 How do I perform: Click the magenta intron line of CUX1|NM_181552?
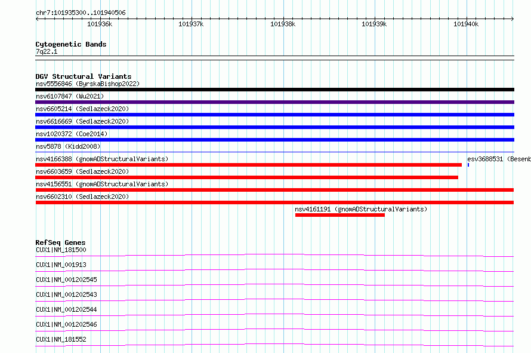(274, 345)
